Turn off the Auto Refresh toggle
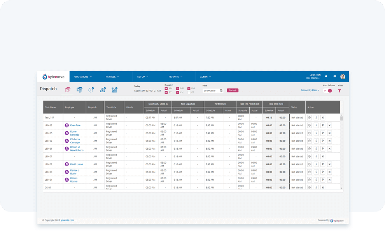This screenshot has width=385, height=232. [x=327, y=91]
